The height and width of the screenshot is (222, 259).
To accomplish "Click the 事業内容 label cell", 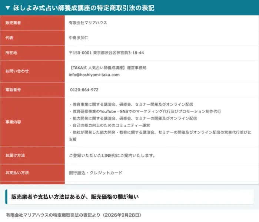I will [32, 122].
